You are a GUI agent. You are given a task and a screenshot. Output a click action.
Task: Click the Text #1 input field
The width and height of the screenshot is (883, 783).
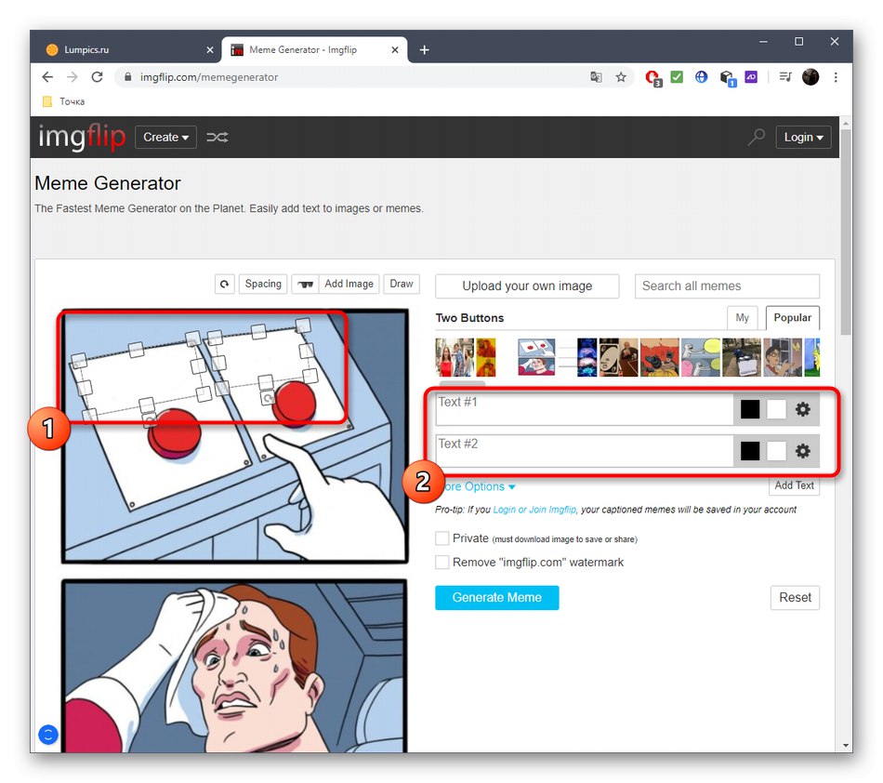pyautogui.click(x=584, y=409)
